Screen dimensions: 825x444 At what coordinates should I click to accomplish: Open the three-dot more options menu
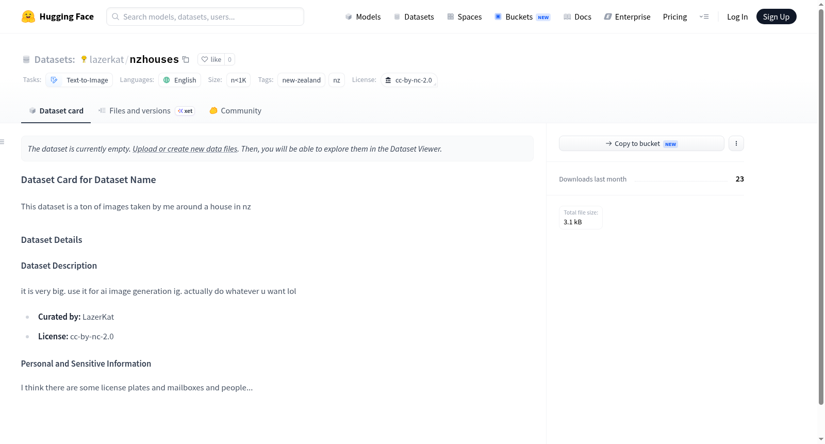tap(736, 143)
